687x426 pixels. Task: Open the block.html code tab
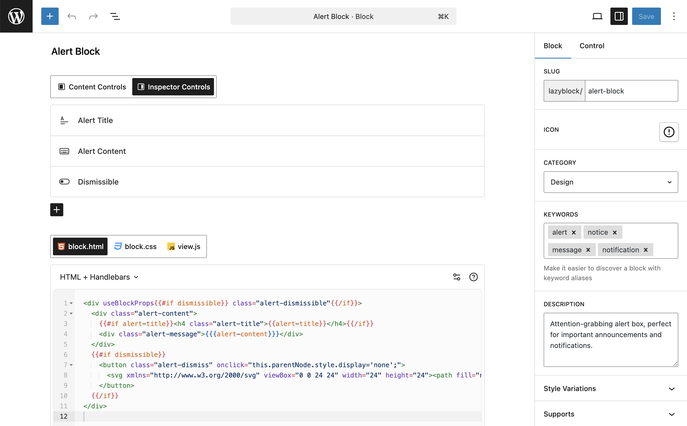point(80,247)
